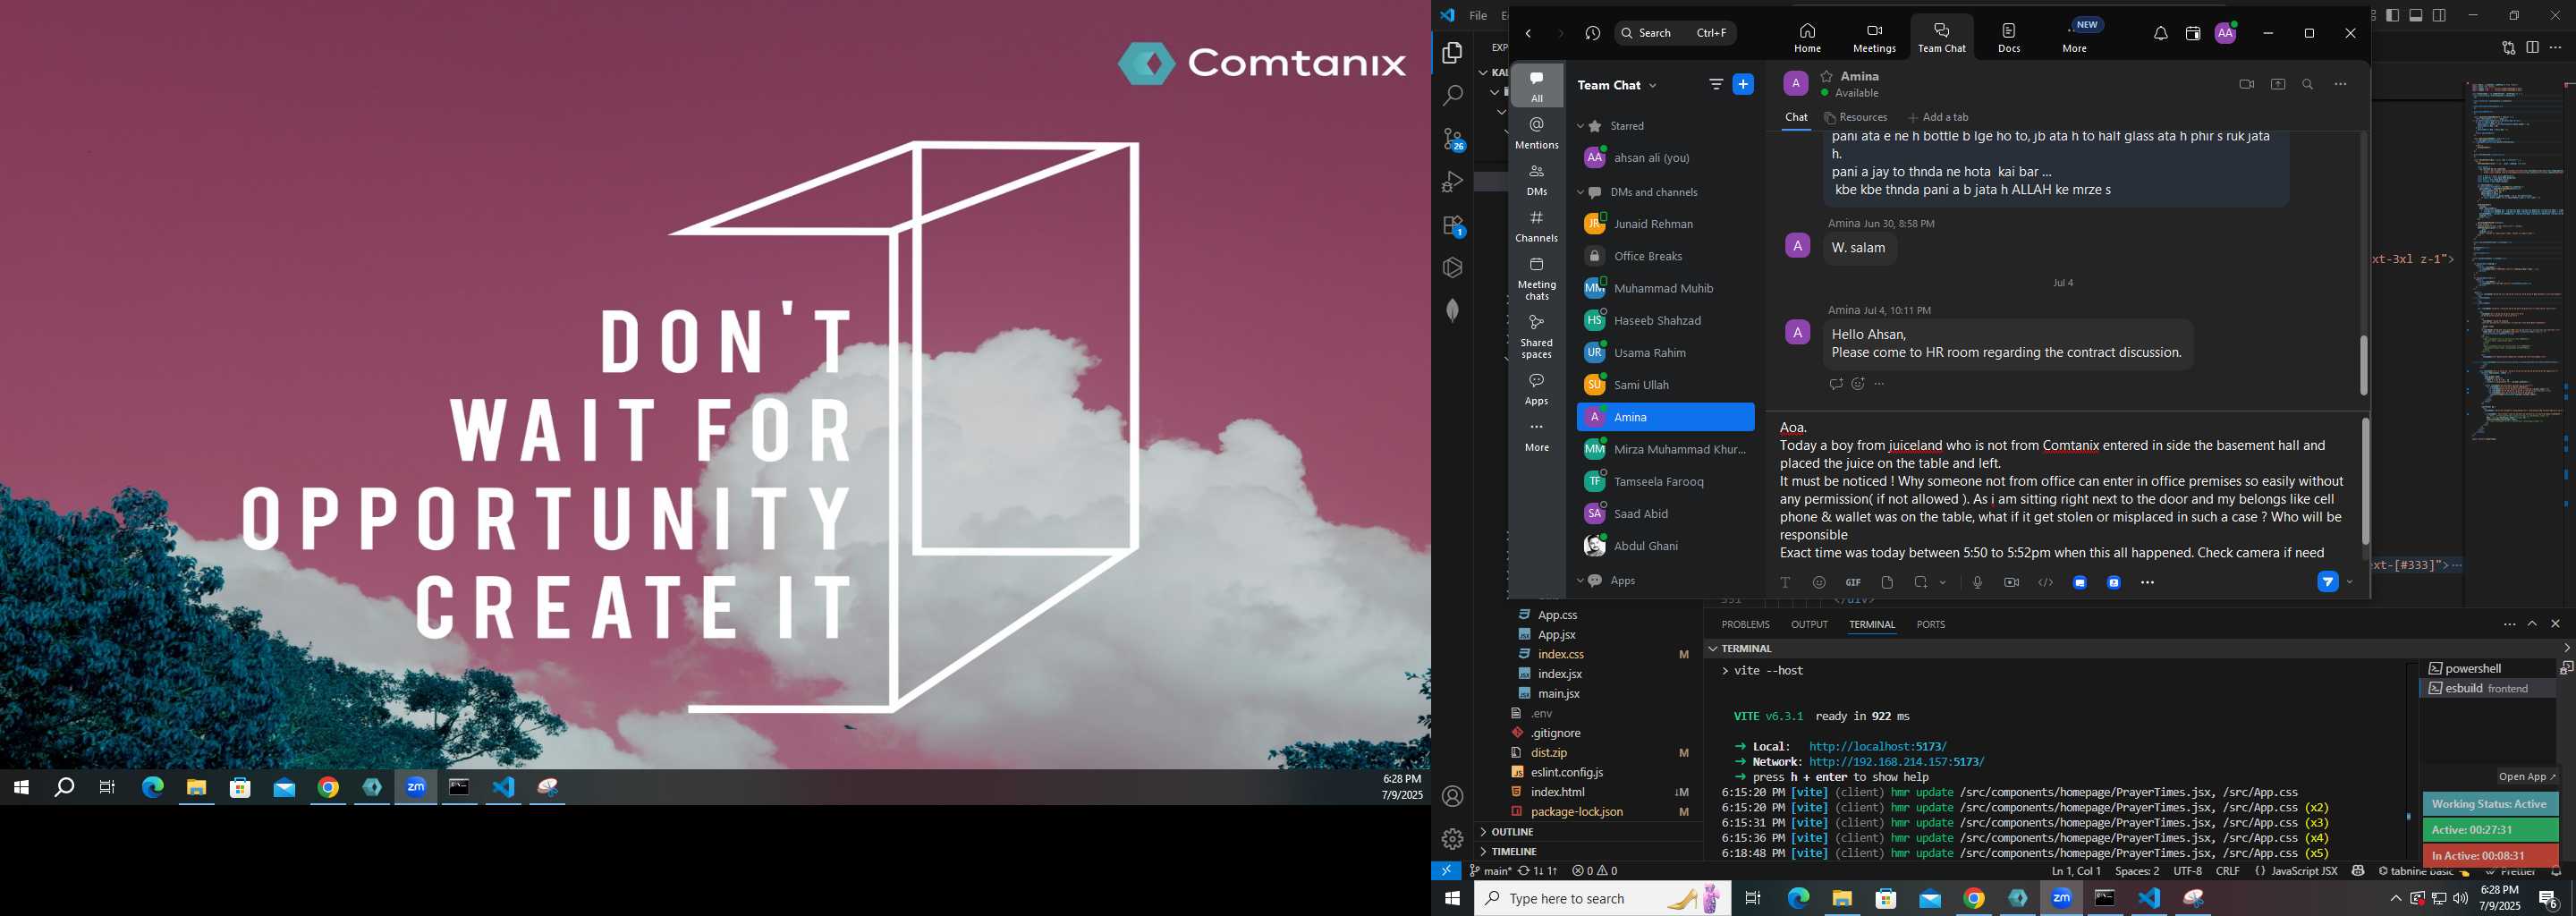2576x916 pixels.
Task: Insert a code snippet with the </> icon
Action: click(2046, 582)
